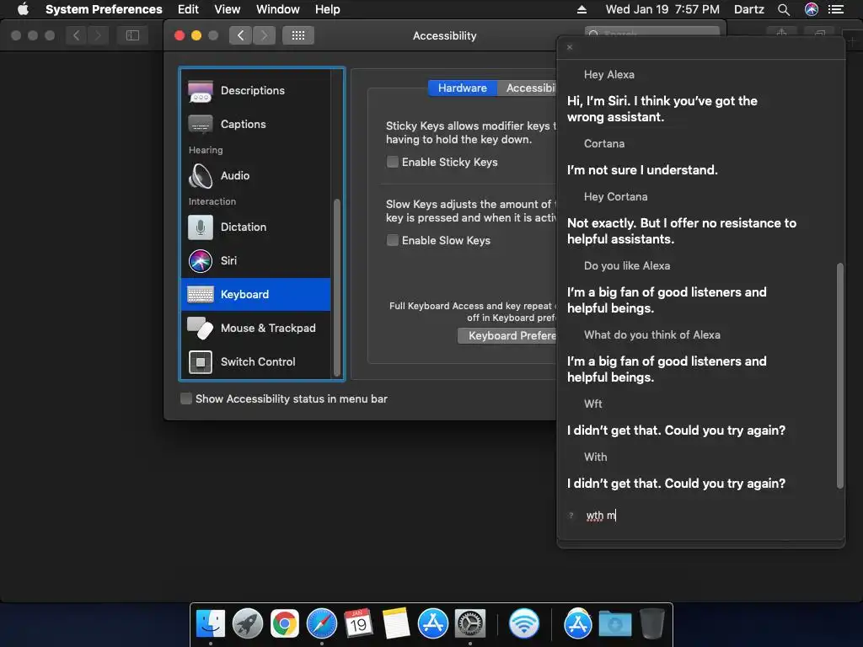The width and height of the screenshot is (863, 647).
Task: Click the 'Wft' query text
Action: point(592,404)
